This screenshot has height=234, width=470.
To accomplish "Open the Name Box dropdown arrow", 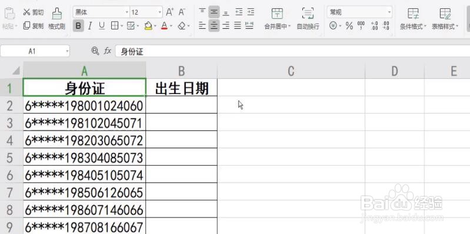I will tap(67, 52).
